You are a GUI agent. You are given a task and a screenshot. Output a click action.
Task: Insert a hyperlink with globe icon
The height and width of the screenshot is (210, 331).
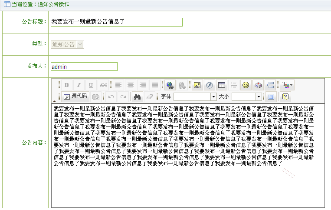point(170,85)
